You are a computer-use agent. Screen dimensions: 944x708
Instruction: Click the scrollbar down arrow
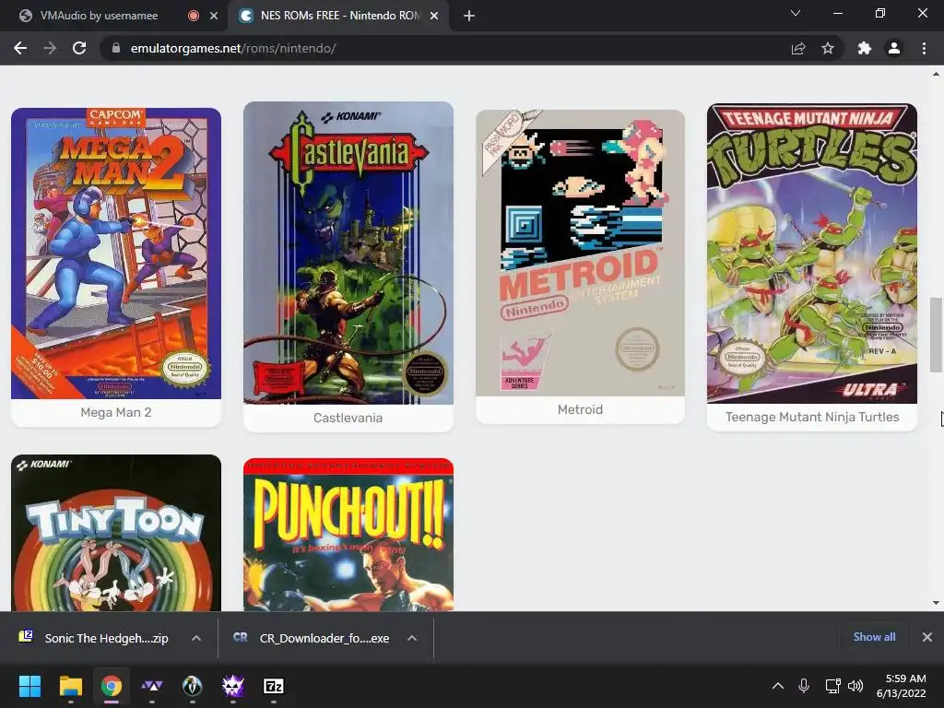point(936,603)
